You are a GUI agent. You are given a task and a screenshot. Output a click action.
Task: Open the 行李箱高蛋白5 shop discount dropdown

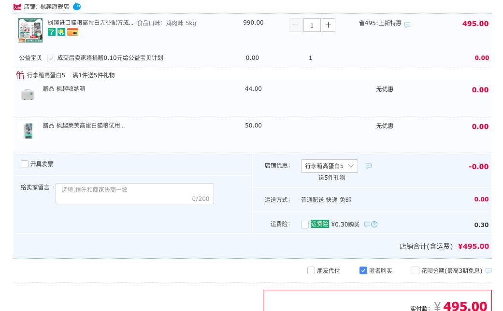click(x=330, y=166)
